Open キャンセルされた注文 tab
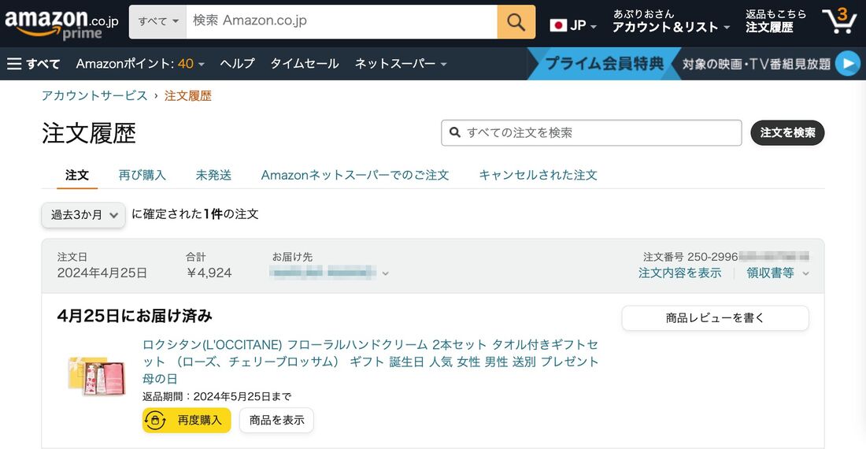This screenshot has width=866, height=449. point(538,175)
